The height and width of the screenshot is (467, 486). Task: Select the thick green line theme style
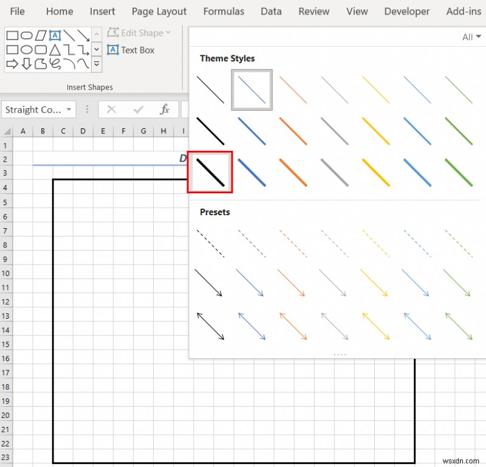(459, 171)
